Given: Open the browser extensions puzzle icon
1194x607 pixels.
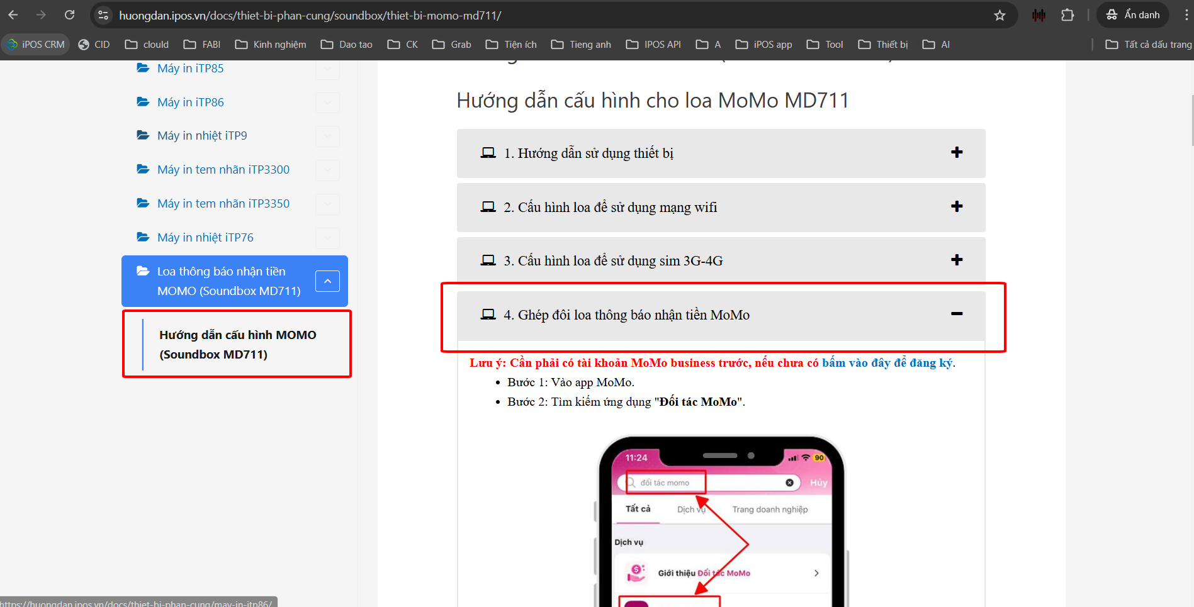Looking at the screenshot, I should (1067, 15).
